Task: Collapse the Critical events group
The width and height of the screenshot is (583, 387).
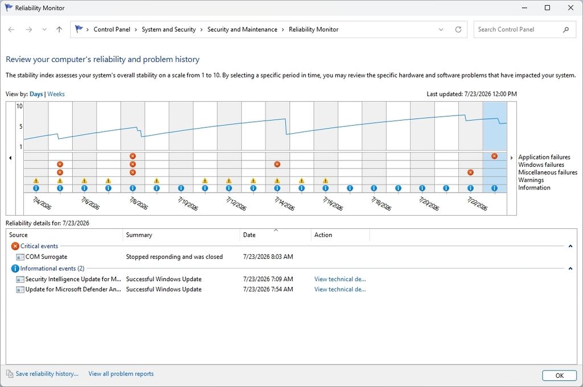Action: coord(570,246)
